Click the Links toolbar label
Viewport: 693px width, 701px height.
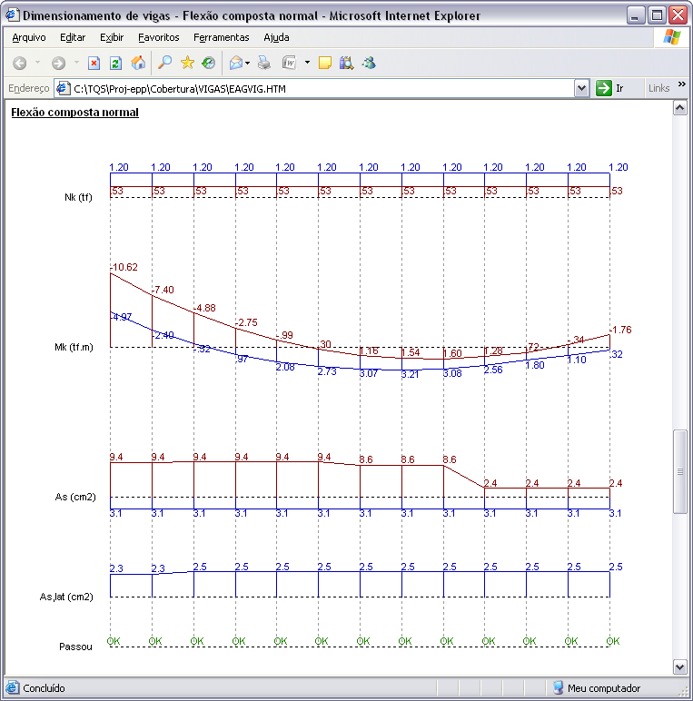(659, 88)
